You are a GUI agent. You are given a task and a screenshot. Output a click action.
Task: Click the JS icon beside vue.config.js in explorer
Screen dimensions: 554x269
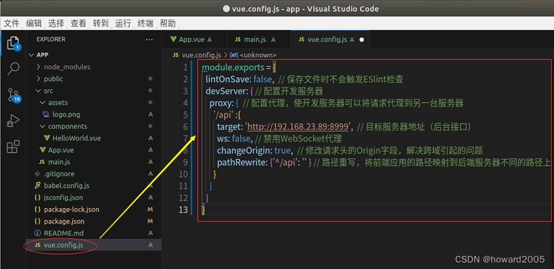(37, 245)
